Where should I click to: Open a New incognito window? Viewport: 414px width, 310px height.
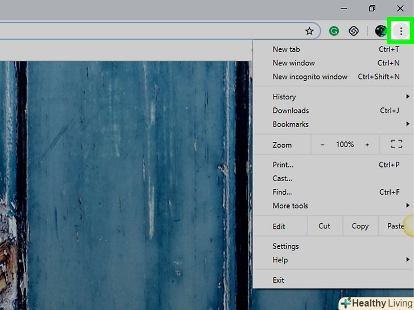(310, 77)
